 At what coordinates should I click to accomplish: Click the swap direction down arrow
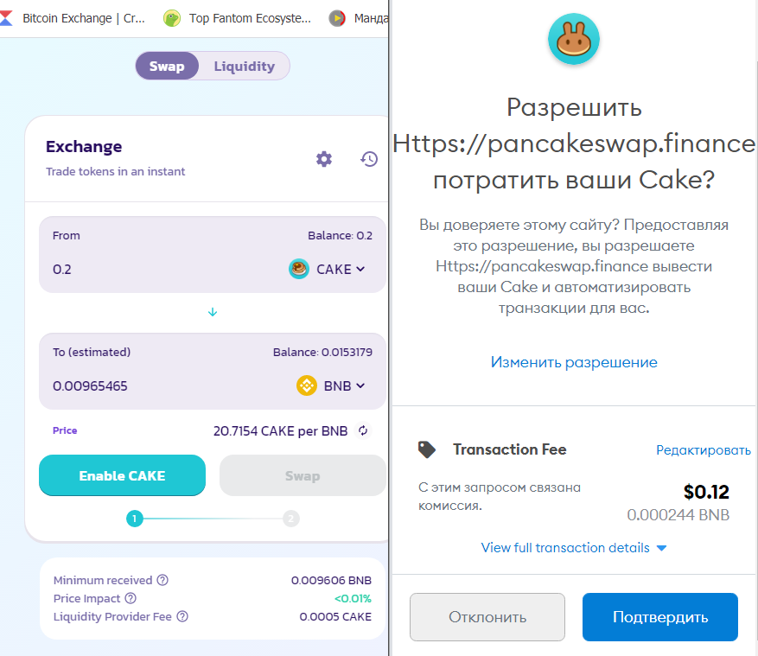(x=213, y=312)
